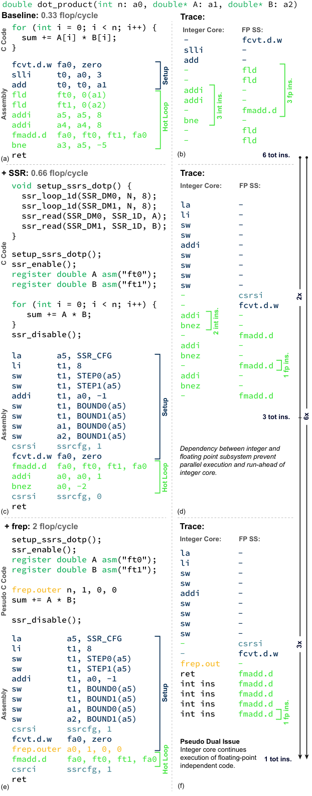
Task: Click the 'Setup' bracket label in panel (a)
Action: (165, 75)
